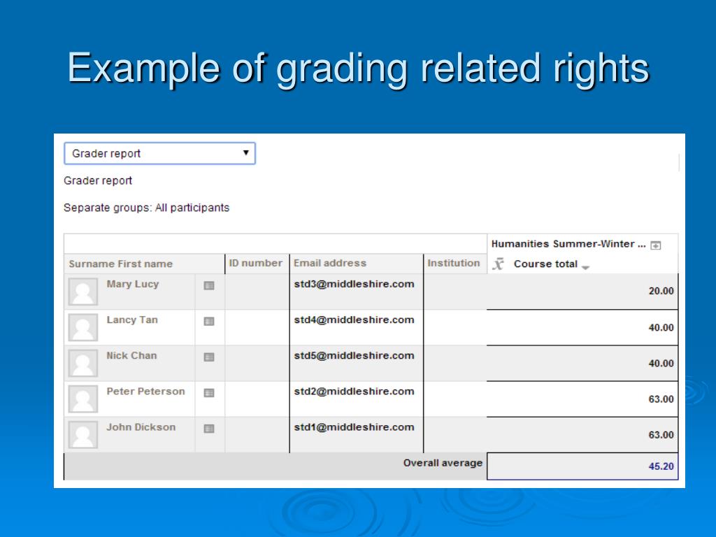
Task: Click Mary Lucy's grade 20.00
Action: [661, 291]
